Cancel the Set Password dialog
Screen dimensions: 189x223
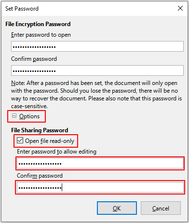161,208
